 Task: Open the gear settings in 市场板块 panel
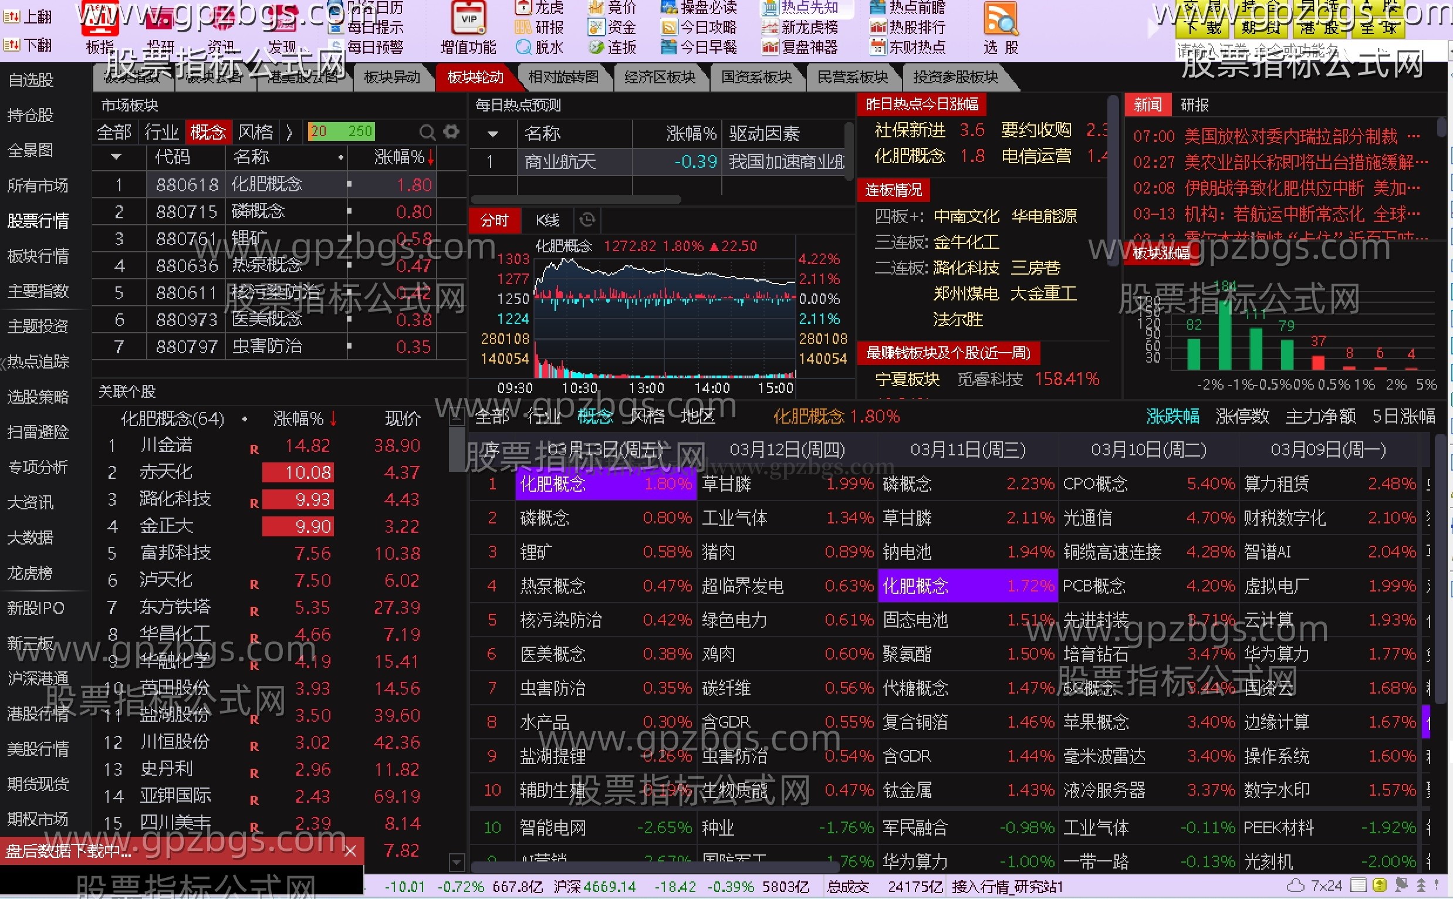tap(452, 131)
